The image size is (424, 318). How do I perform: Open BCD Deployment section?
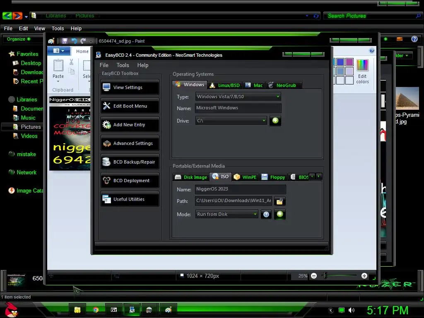tap(130, 181)
